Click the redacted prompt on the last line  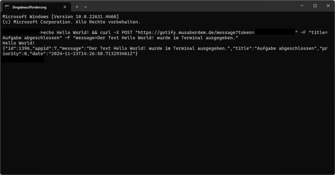(22, 59)
